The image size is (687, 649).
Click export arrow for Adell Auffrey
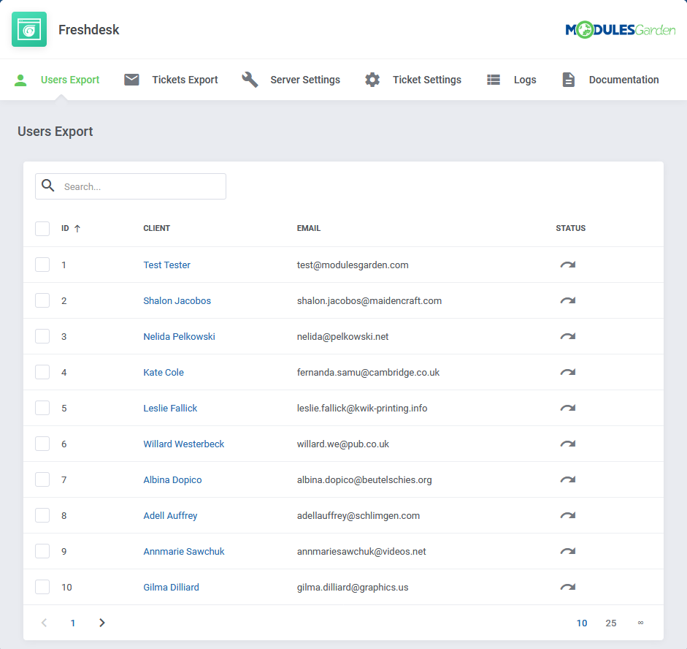tap(568, 515)
